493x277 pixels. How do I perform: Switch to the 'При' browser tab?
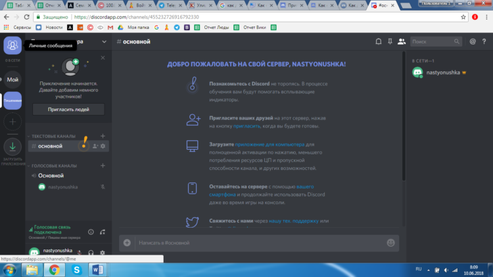click(x=291, y=5)
